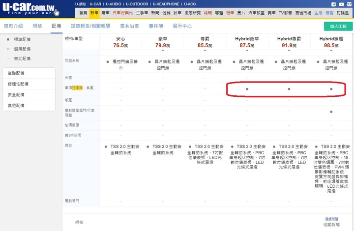
Task: Jump to 其他配備 in the sidebar
Action: (29, 105)
